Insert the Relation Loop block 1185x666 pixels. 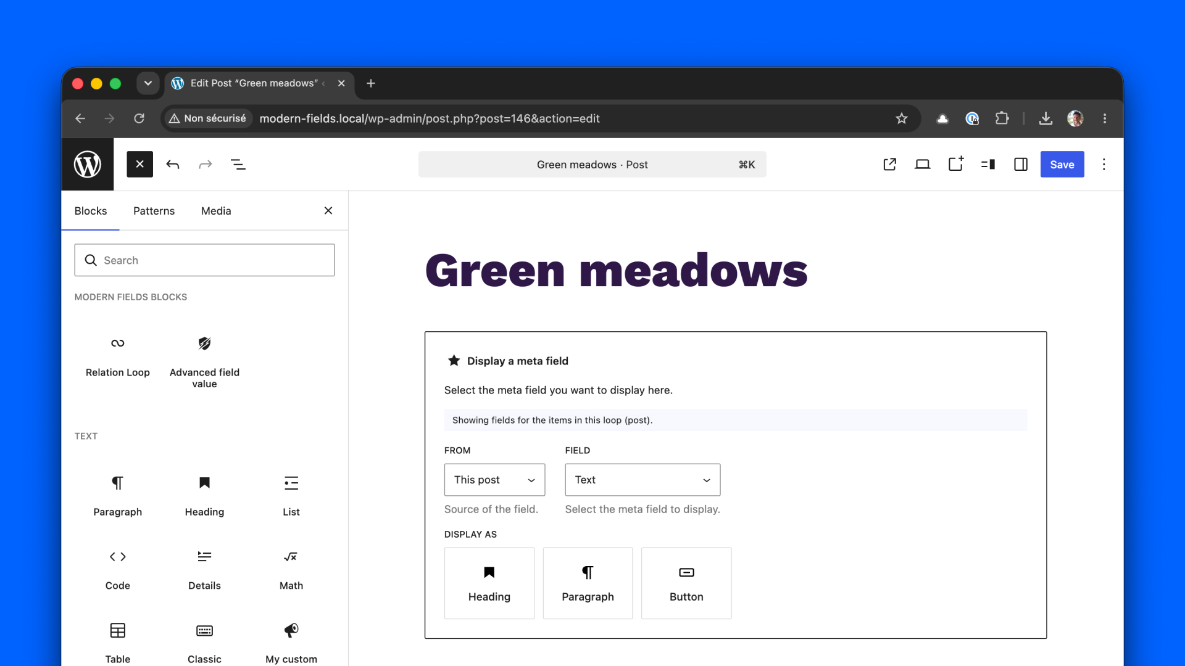click(118, 358)
